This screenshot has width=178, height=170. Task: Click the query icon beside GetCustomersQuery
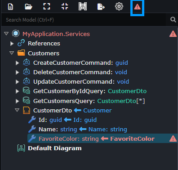coord(27,100)
